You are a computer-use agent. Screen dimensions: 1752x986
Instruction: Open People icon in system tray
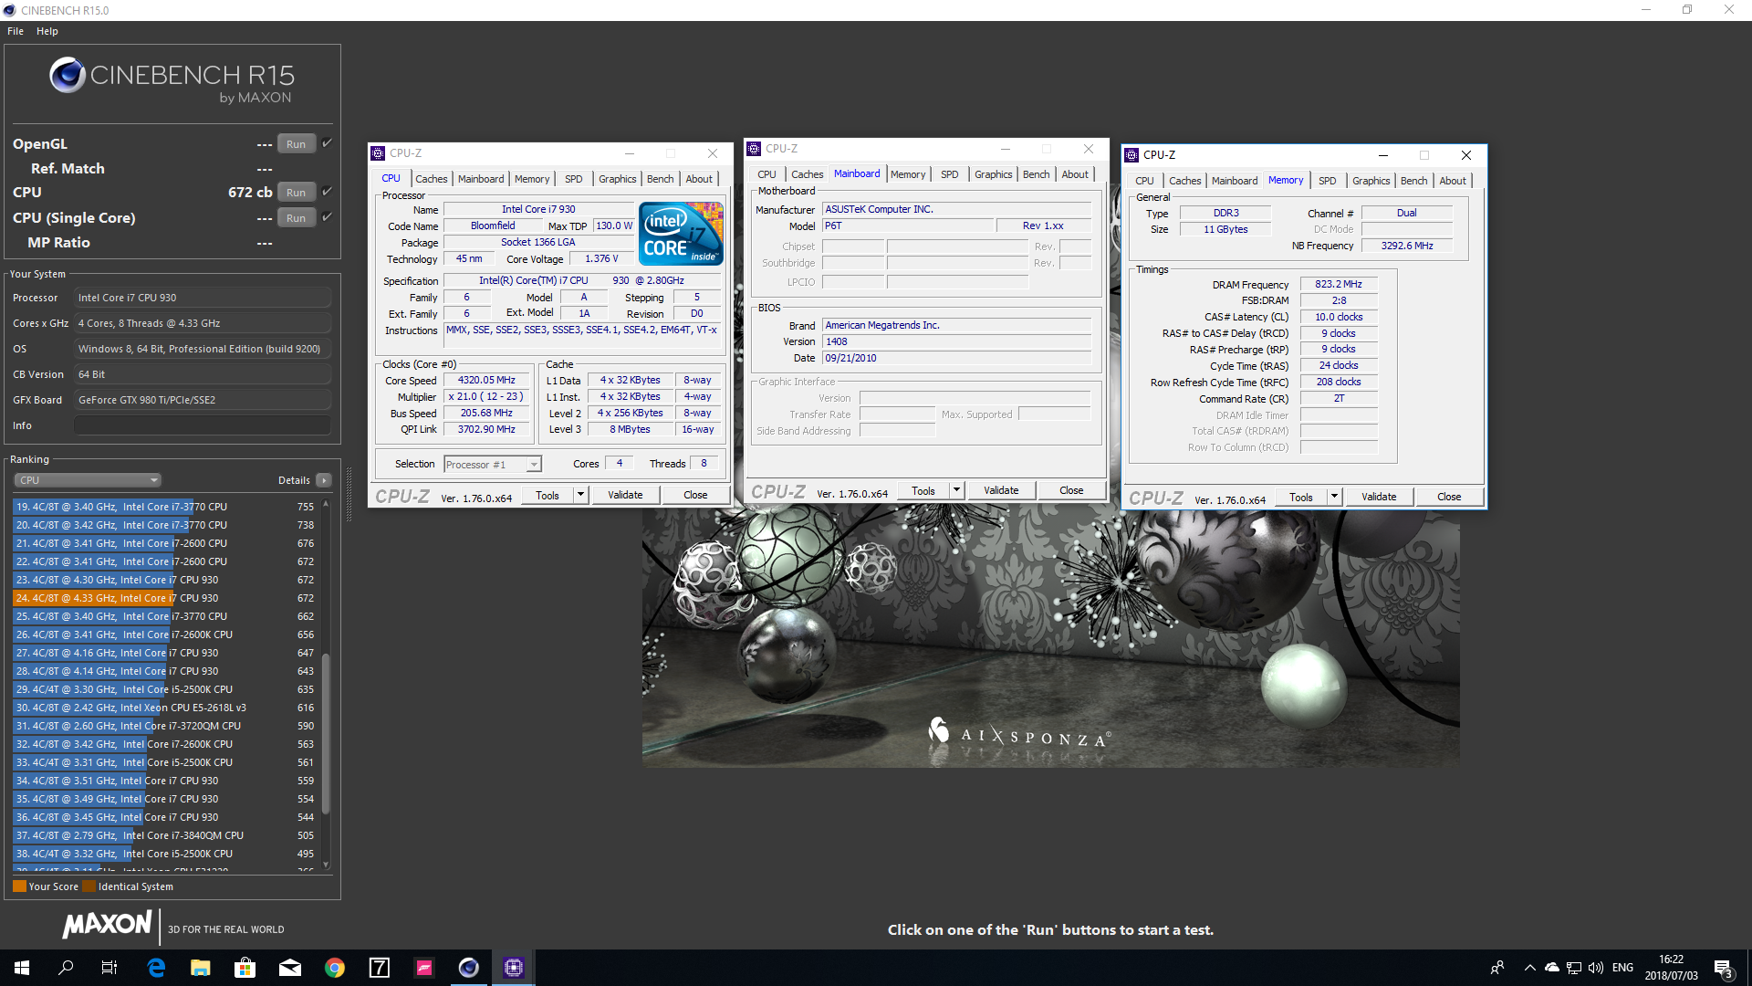point(1497,968)
